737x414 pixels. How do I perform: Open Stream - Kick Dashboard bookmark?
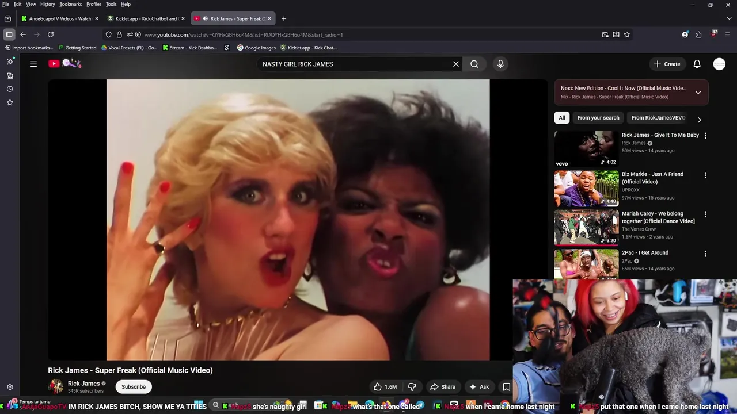pos(189,48)
